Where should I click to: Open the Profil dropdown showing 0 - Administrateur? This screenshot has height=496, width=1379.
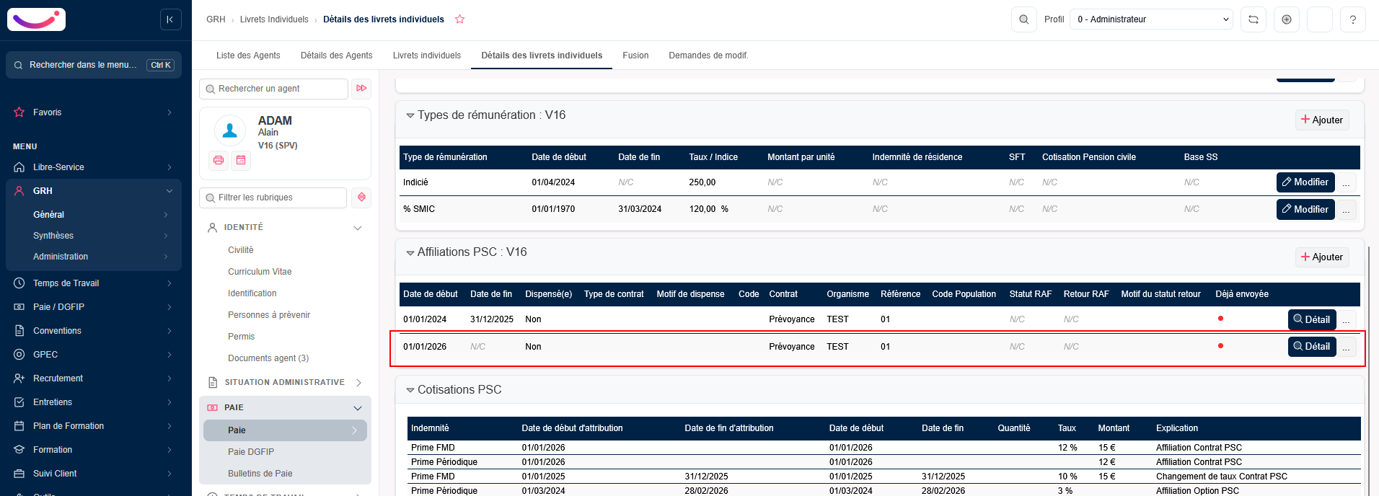click(x=1152, y=19)
